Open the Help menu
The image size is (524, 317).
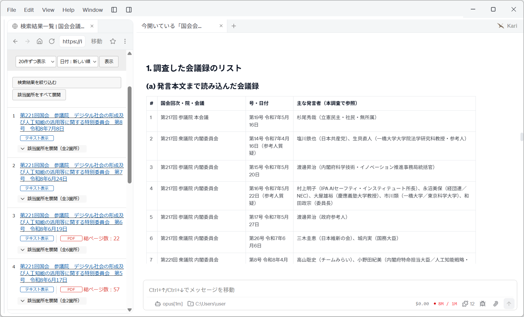[68, 10]
